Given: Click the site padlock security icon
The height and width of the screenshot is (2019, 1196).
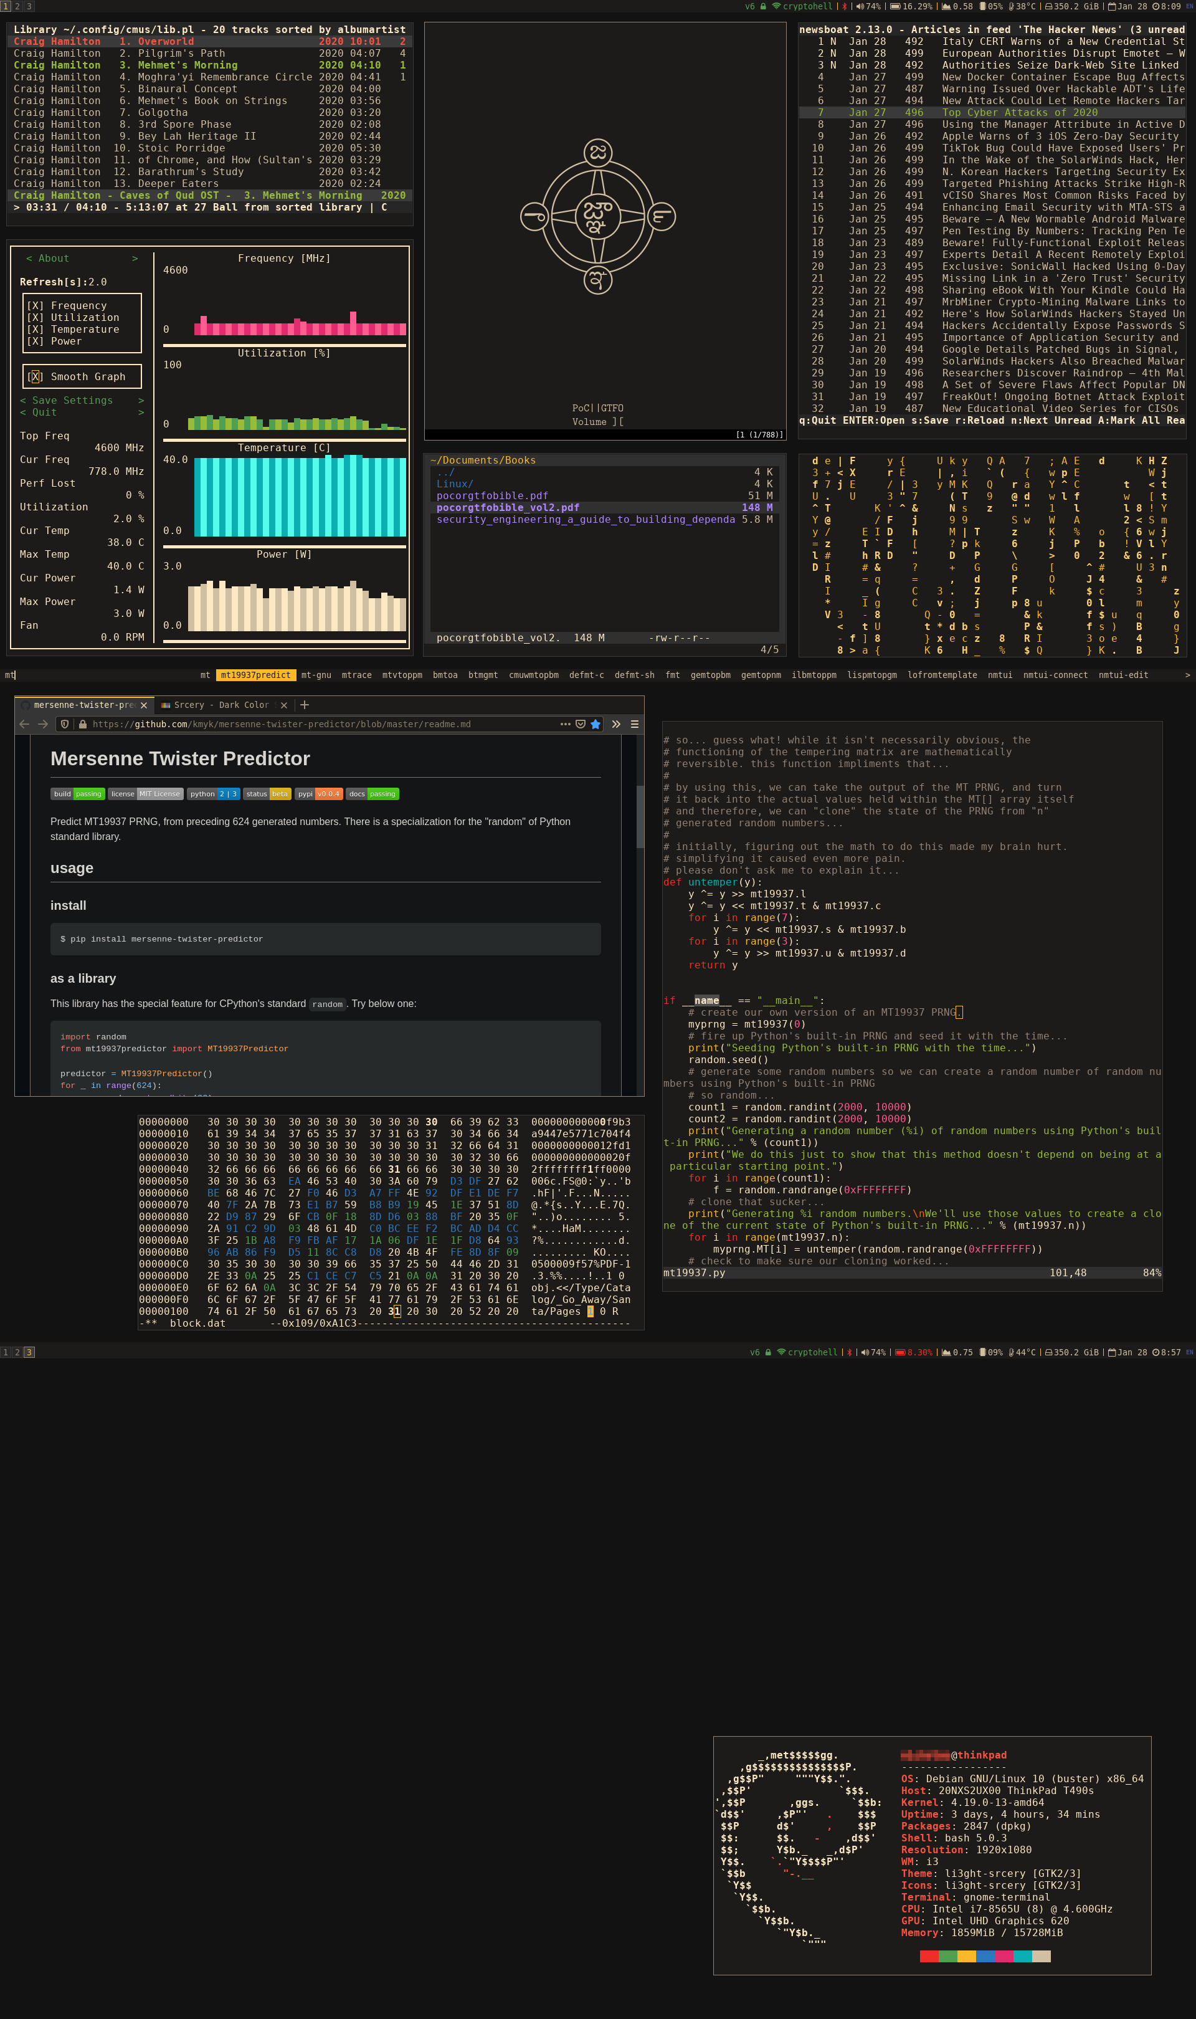Looking at the screenshot, I should click(x=82, y=723).
